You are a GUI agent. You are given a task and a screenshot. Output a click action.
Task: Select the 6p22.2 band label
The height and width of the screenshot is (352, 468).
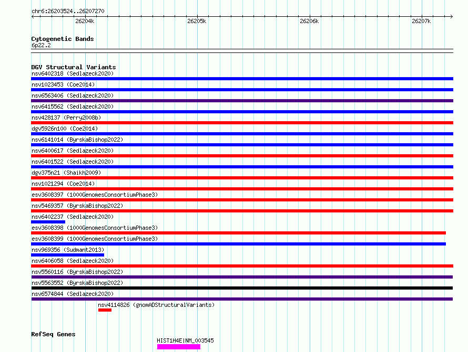click(41, 45)
